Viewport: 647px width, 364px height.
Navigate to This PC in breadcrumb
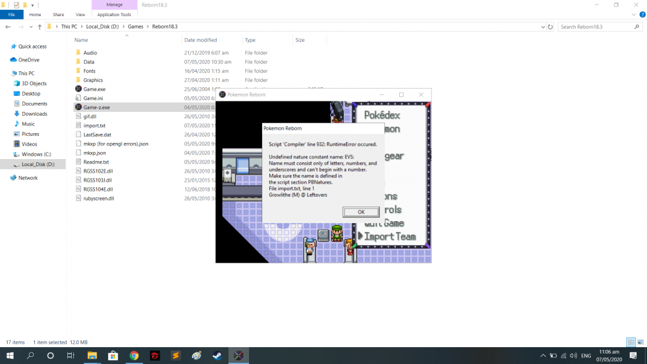coord(69,27)
